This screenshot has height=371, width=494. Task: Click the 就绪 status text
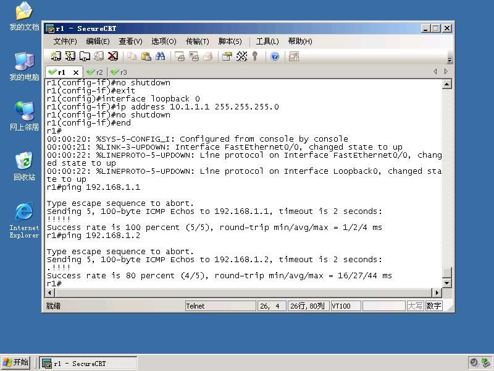[x=53, y=306]
